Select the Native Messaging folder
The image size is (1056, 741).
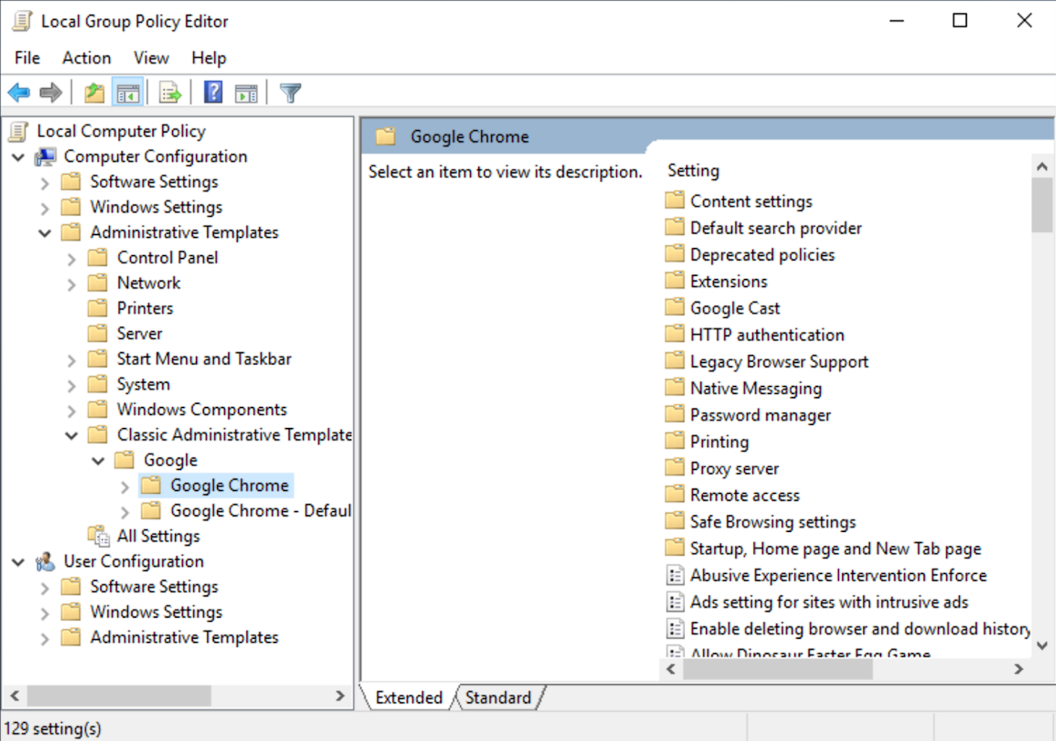756,388
